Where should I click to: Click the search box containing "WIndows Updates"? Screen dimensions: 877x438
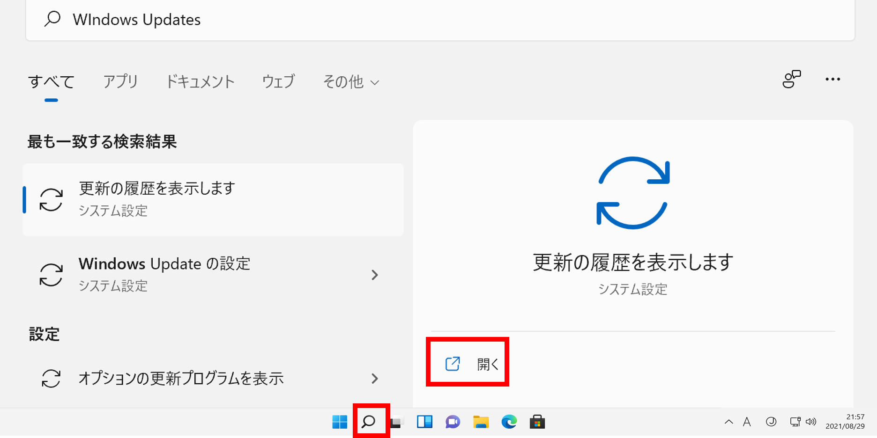tap(440, 20)
